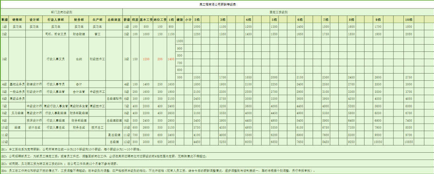Click the 行政人事部 column header
The image size is (434, 174).
click(x=55, y=19)
